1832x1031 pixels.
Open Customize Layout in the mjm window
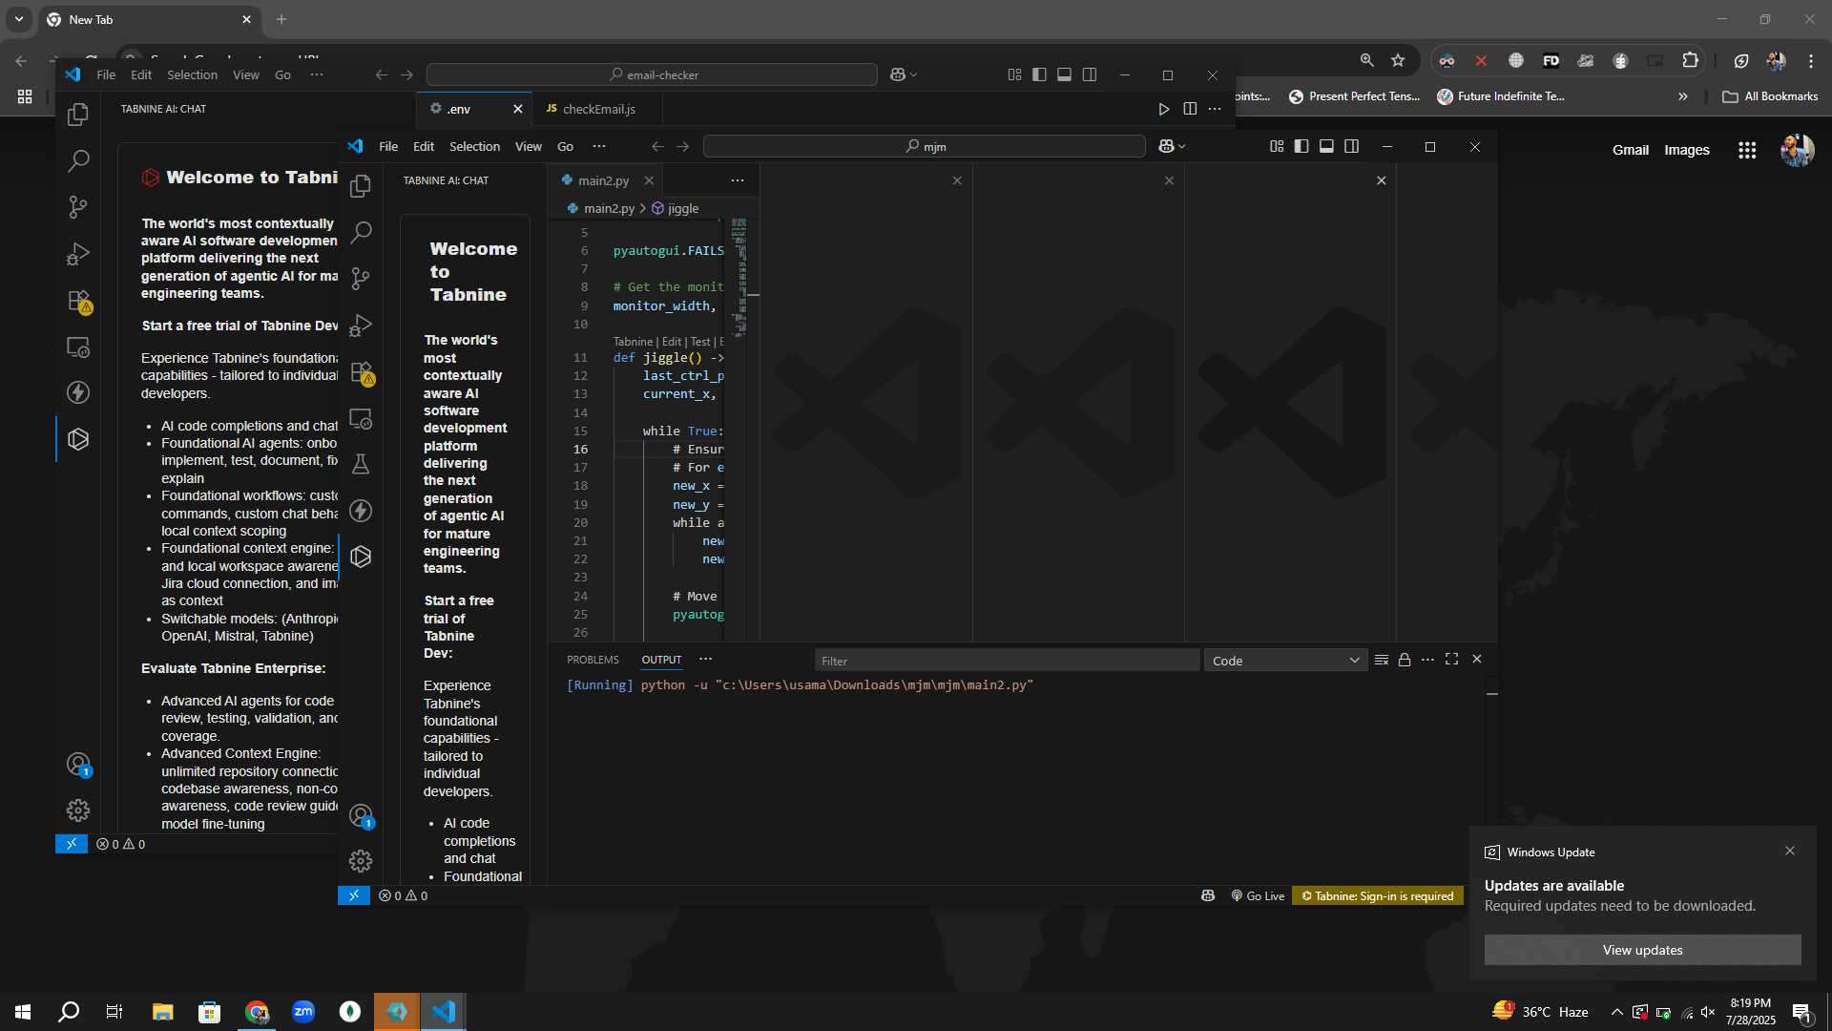[1277, 146]
